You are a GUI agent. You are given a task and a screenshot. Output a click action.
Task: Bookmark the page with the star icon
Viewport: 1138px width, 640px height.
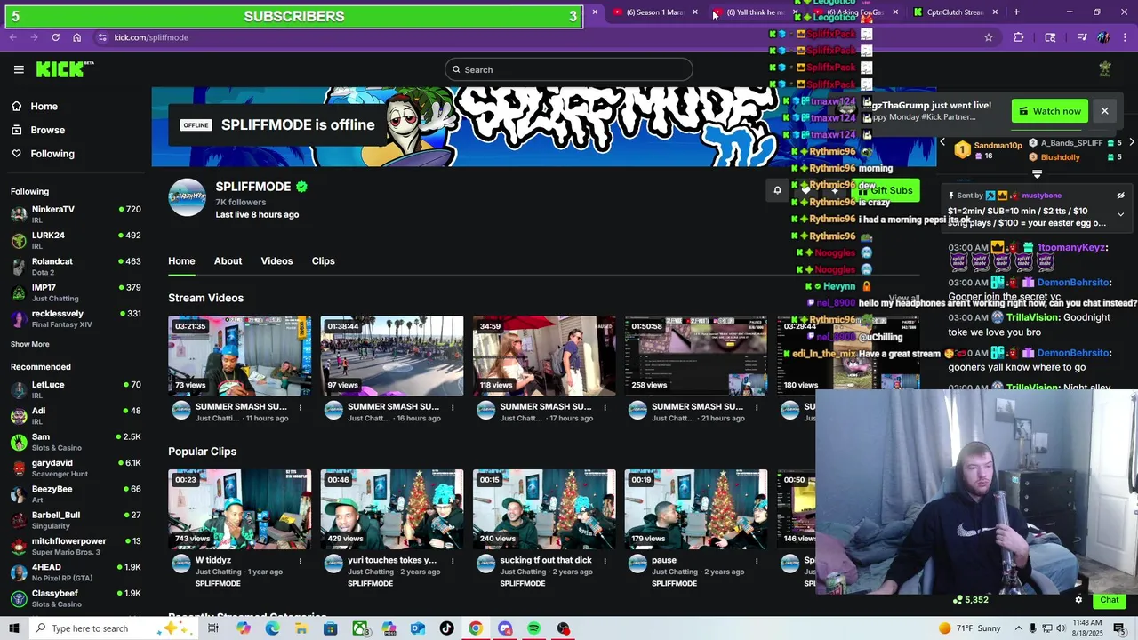(x=988, y=37)
